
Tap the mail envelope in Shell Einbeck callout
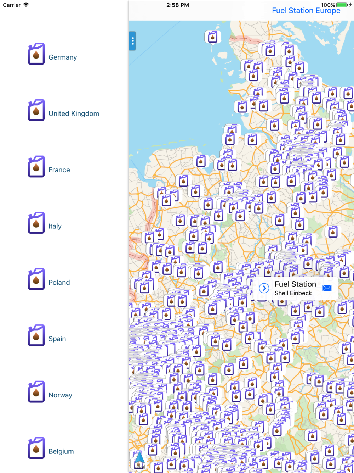tap(327, 288)
